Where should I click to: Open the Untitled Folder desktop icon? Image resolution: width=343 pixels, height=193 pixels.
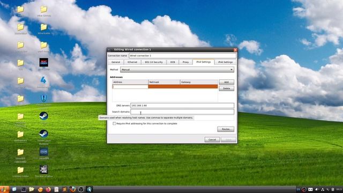tap(20, 170)
